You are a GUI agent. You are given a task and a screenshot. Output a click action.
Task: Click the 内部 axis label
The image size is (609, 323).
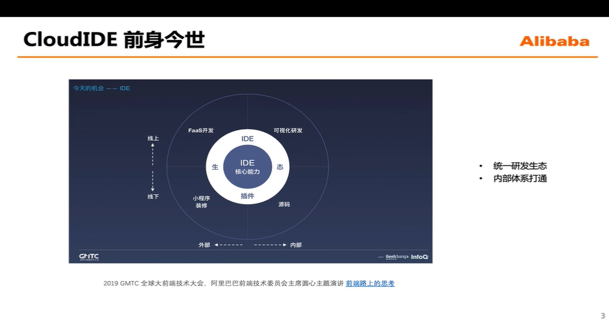296,245
